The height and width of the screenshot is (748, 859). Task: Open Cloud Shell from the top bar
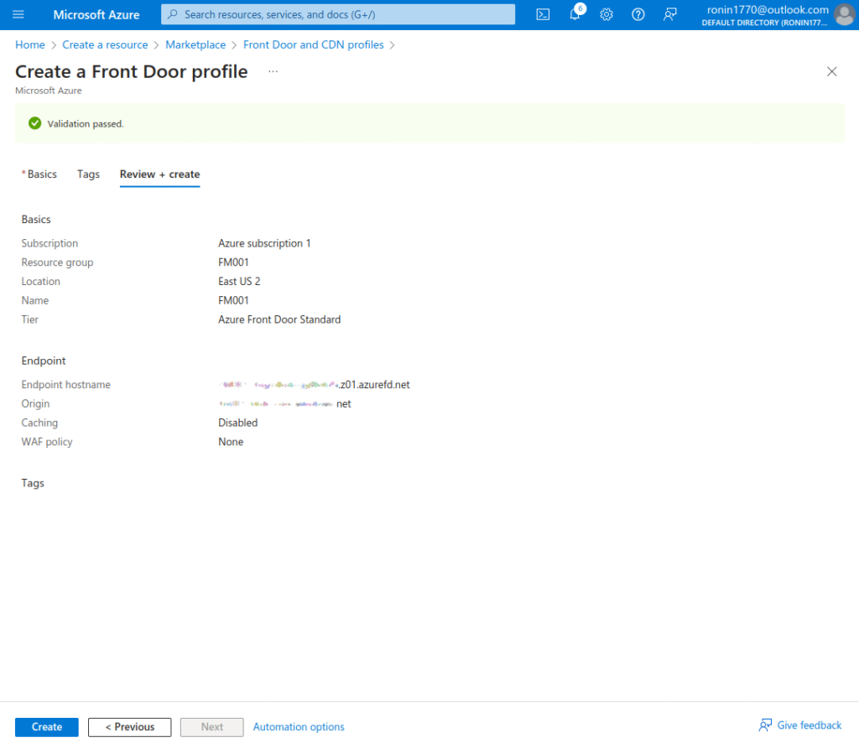pos(543,15)
